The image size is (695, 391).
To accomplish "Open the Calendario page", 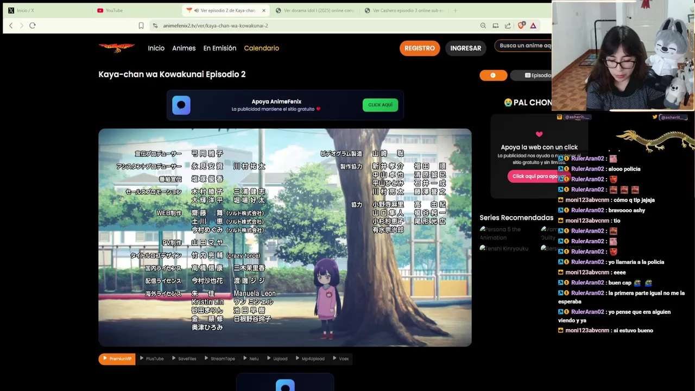I will click(261, 48).
